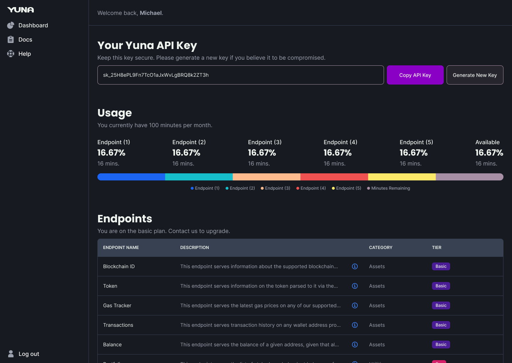Image resolution: width=512 pixels, height=363 pixels.
Task: Click the Basic tier badge for Blockchain ID
Action: pyautogui.click(x=441, y=266)
